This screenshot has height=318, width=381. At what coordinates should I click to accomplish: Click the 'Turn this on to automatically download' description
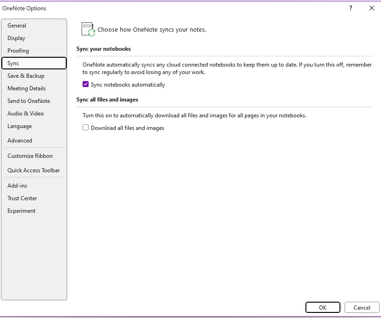[x=194, y=115]
